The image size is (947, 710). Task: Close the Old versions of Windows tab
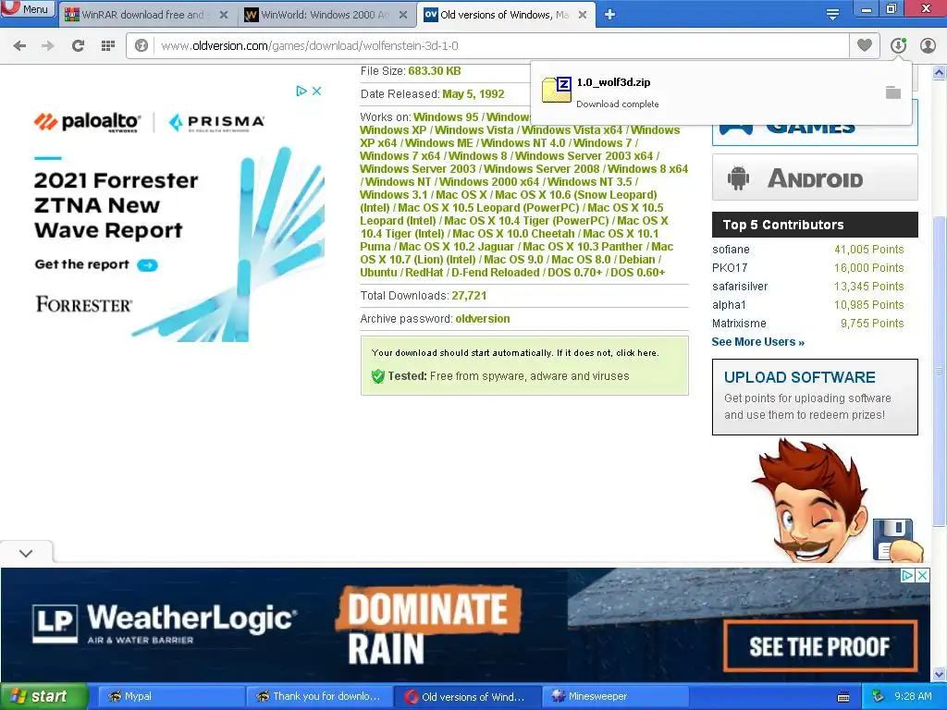[x=583, y=15]
